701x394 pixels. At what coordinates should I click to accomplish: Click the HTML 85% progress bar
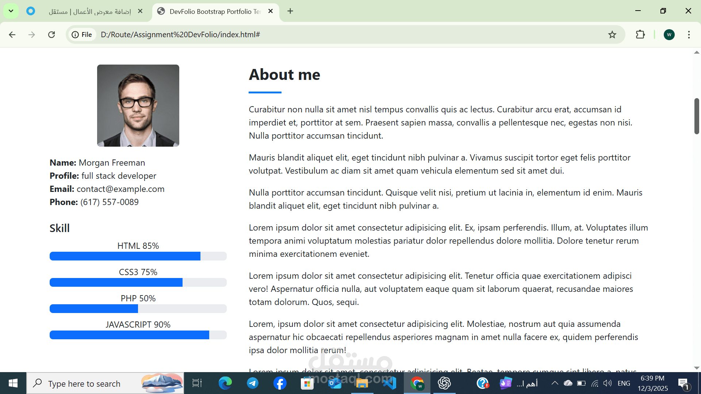(x=138, y=256)
